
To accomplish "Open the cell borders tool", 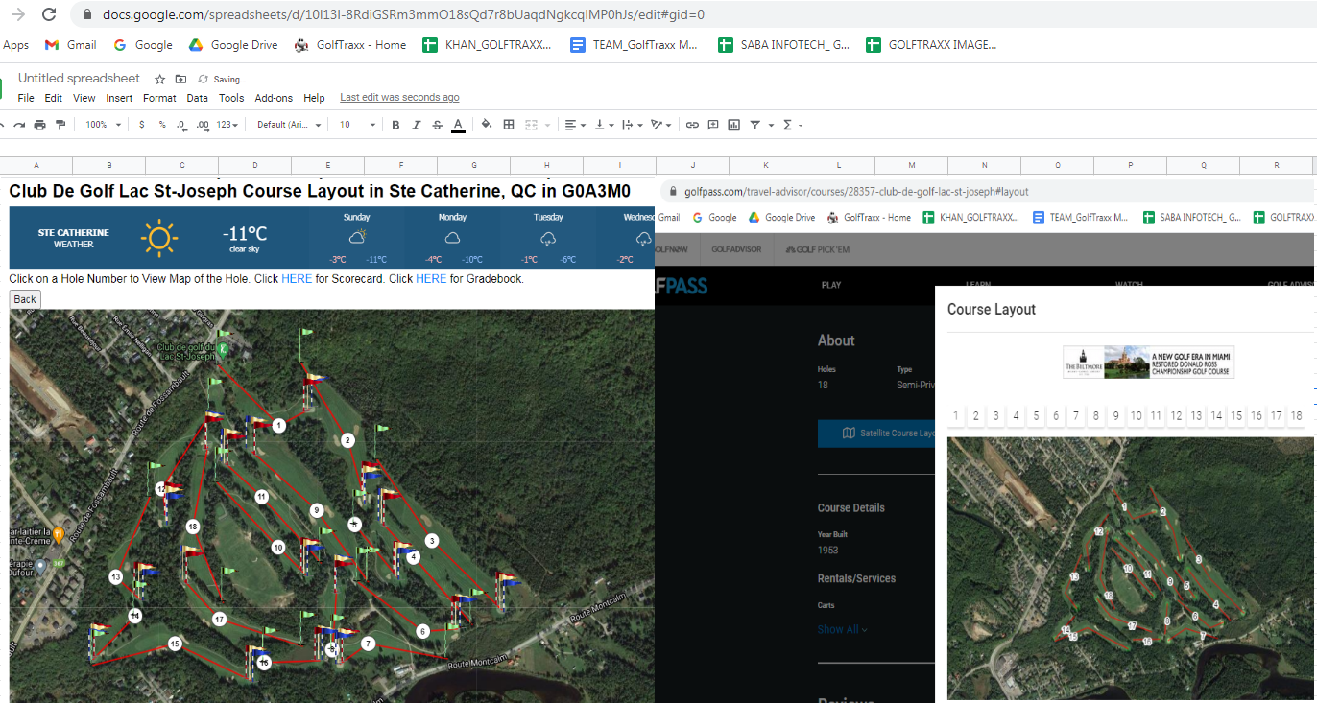I will [x=509, y=125].
